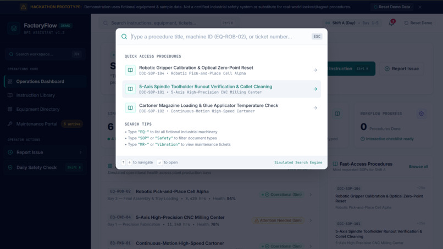Viewport: 443px width, 249px height.
Task: Click the FactoryFlow logo icon
Action: 14,28
